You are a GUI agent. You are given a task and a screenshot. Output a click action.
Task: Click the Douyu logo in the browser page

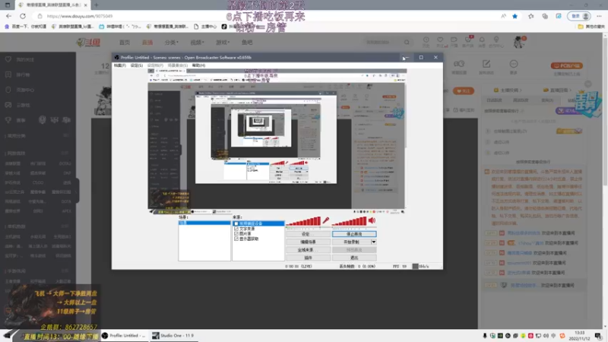(x=89, y=43)
